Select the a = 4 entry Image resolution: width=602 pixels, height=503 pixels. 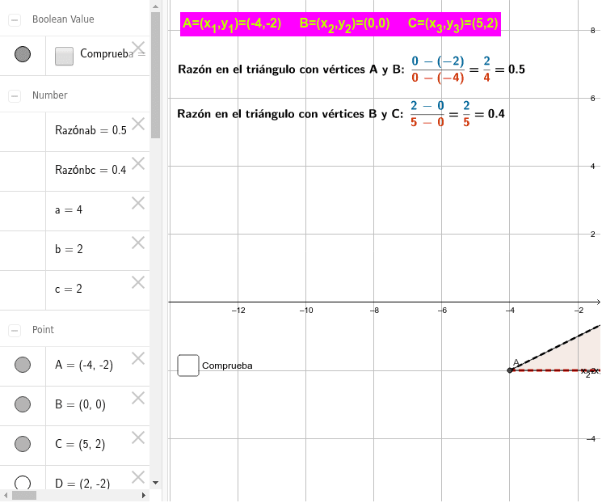point(69,209)
